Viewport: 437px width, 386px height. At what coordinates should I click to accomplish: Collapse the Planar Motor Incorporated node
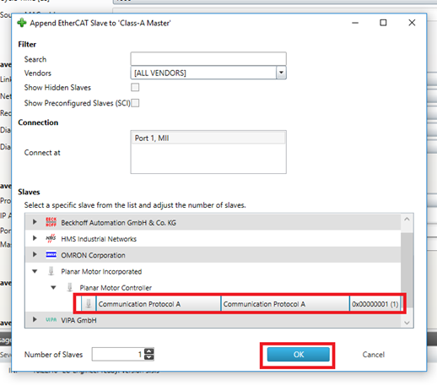tap(35, 271)
